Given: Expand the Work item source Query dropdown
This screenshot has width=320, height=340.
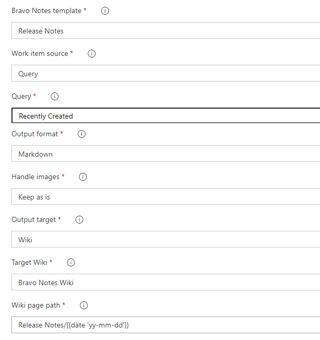Looking at the screenshot, I should pyautogui.click(x=166, y=73).
